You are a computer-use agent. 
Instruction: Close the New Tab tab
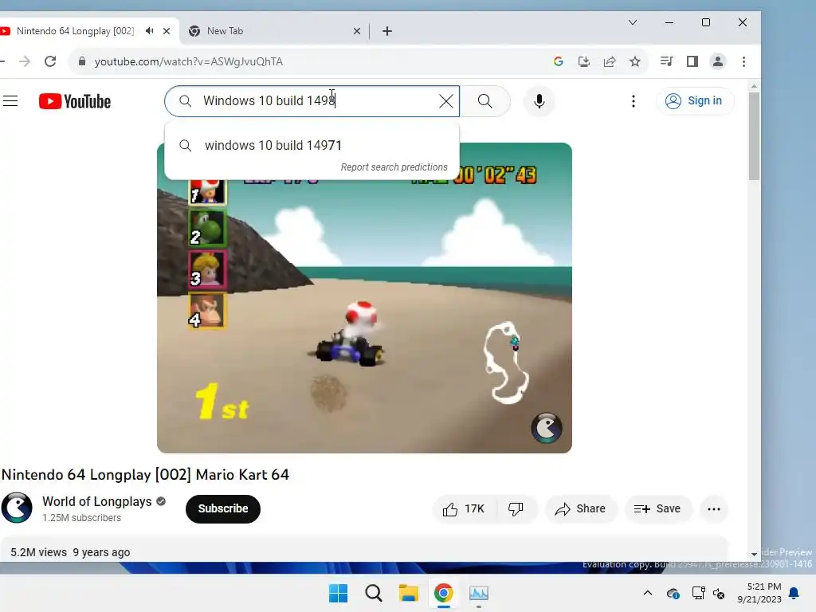(x=357, y=31)
